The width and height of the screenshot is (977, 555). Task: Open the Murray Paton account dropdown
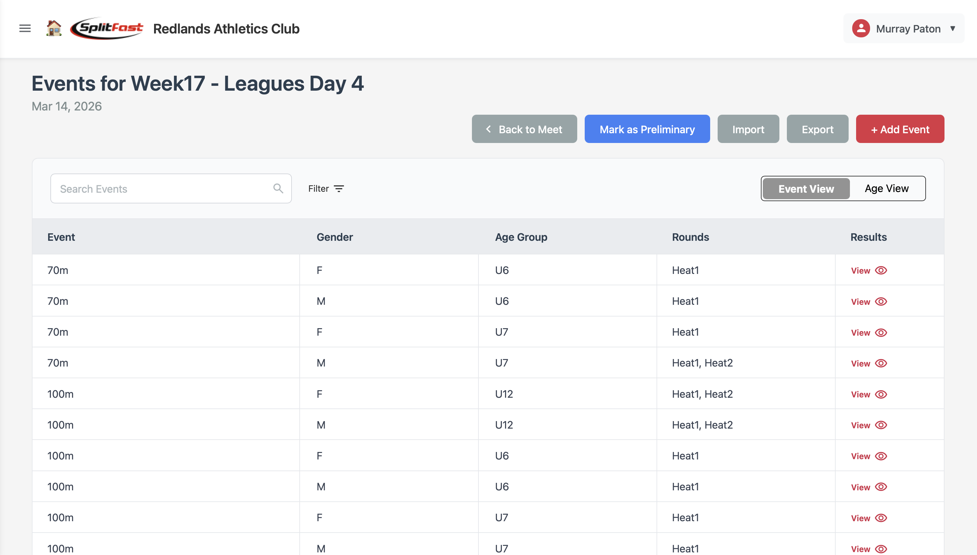[x=953, y=28]
